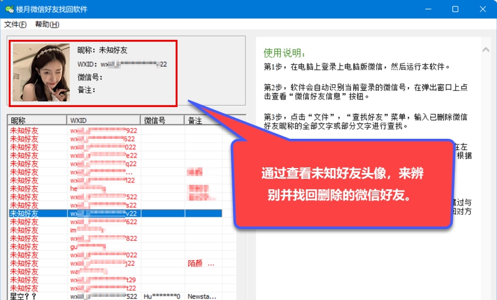Open the 文件(F) menu
The width and height of the screenshot is (497, 300).
(15, 24)
